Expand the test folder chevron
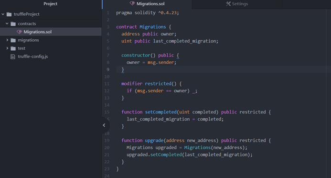The height and width of the screenshot is (178, 331). click(x=7, y=48)
